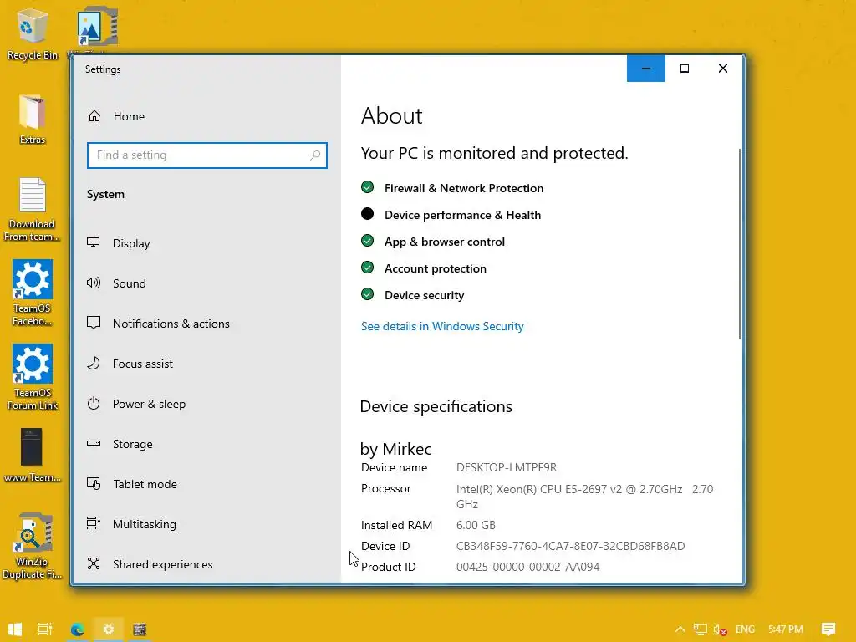Click the Shared experiences icon

[94, 564]
